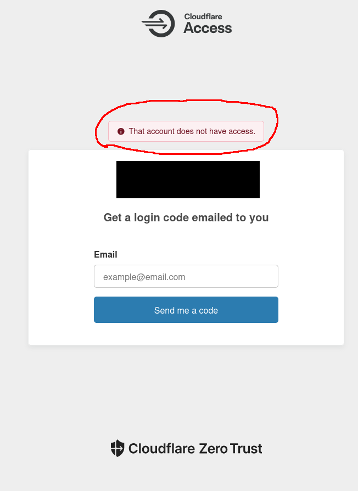Image resolution: width=358 pixels, height=491 pixels.
Task: Click the blacked-out logo block in the card
Action: click(x=188, y=180)
